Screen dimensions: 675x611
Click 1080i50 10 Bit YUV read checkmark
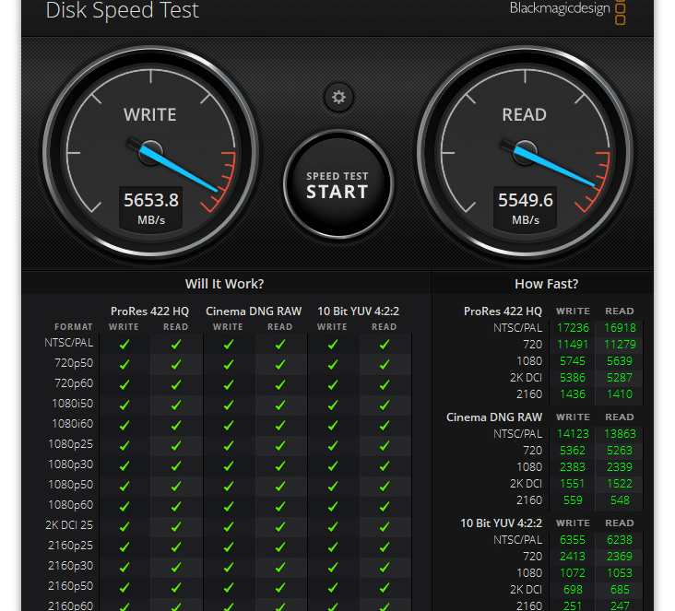click(x=385, y=405)
